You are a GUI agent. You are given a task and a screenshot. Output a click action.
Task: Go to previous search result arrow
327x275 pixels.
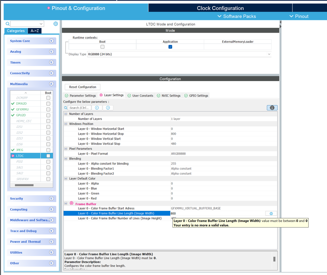pos(97,108)
